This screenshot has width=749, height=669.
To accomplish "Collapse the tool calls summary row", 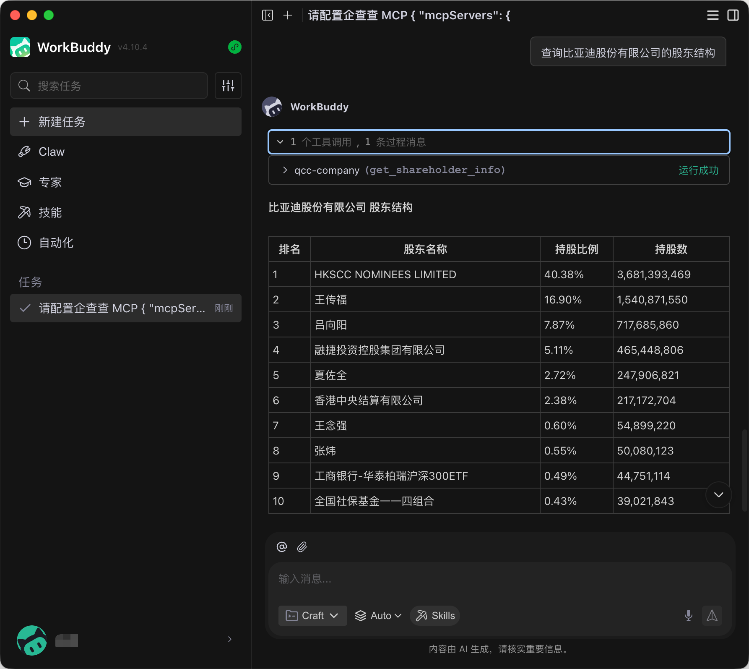I will click(x=499, y=142).
